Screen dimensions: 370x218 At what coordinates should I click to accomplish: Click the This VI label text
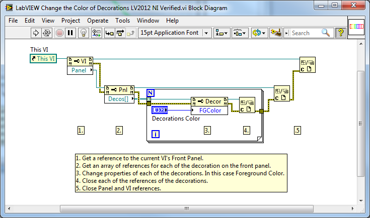tap(39, 49)
